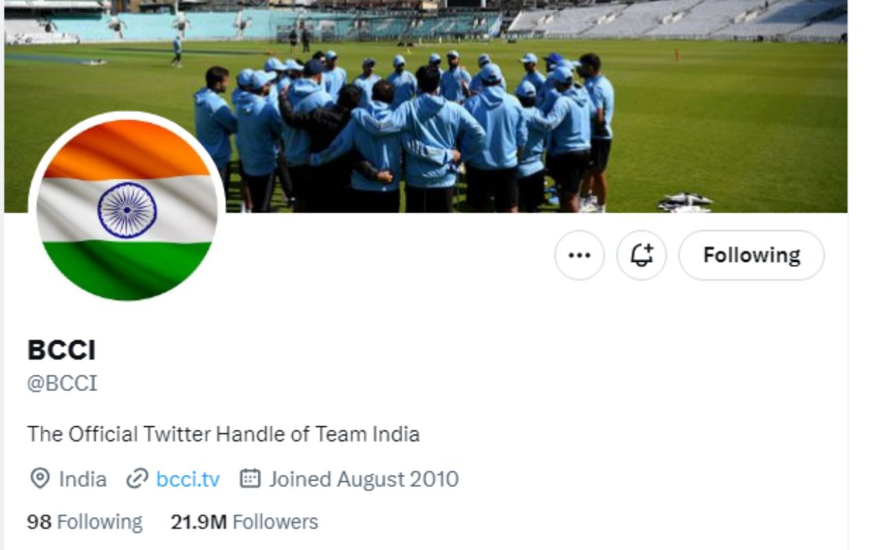Click the kit bag lying on the grass
The width and height of the screenshot is (880, 550).
pos(685,201)
